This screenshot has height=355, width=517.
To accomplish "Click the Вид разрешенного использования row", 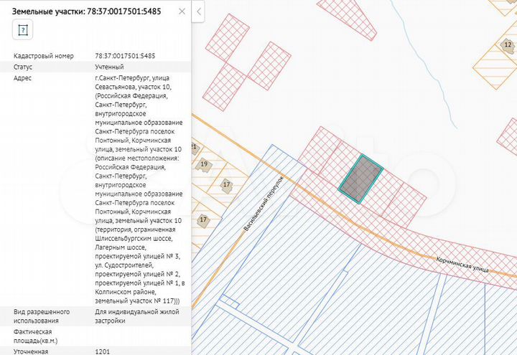I will [95, 316].
